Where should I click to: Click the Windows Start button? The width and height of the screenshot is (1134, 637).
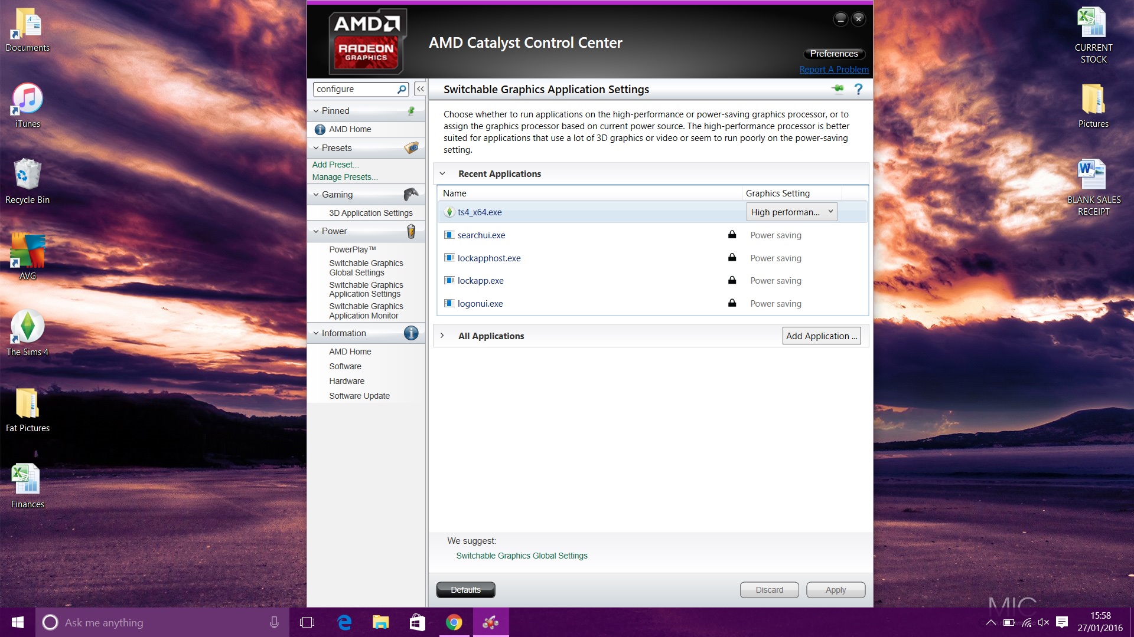tap(18, 622)
